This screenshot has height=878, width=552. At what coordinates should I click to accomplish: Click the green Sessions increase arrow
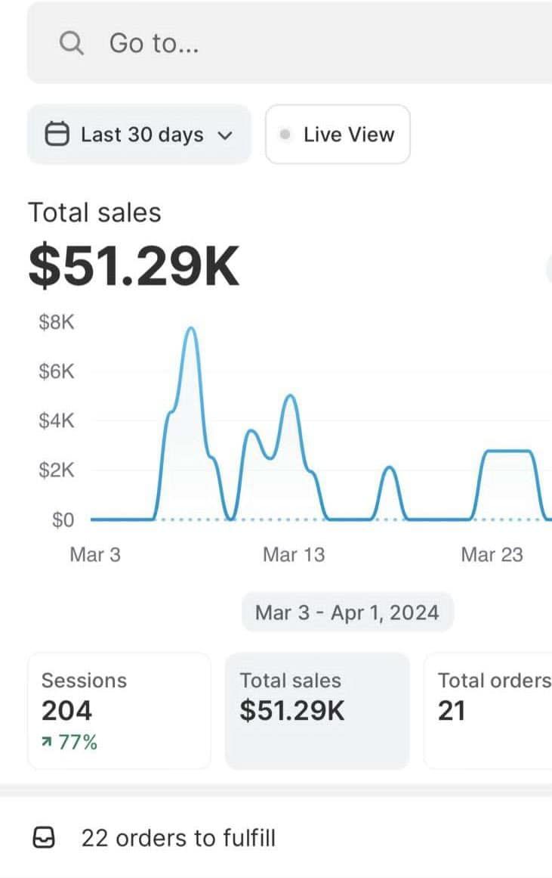click(x=47, y=743)
